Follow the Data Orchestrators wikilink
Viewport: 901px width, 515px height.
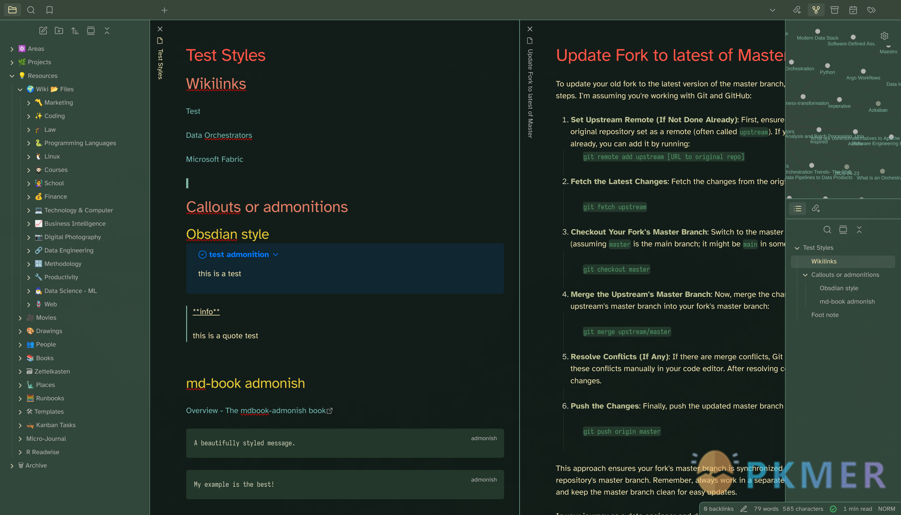coord(219,135)
